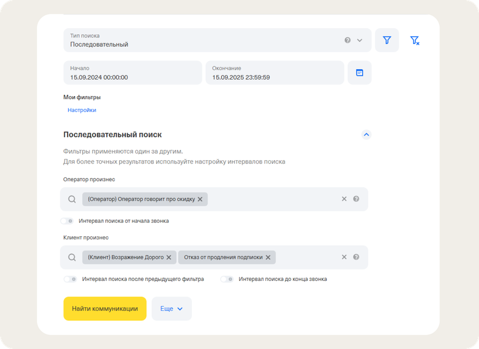Enable Интервал поиска после предыдущего фильтра

click(x=70, y=279)
